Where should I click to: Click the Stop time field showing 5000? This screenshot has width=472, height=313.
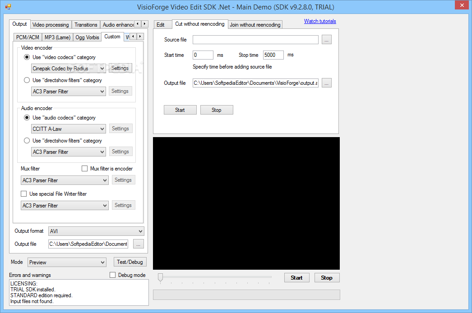273,55
